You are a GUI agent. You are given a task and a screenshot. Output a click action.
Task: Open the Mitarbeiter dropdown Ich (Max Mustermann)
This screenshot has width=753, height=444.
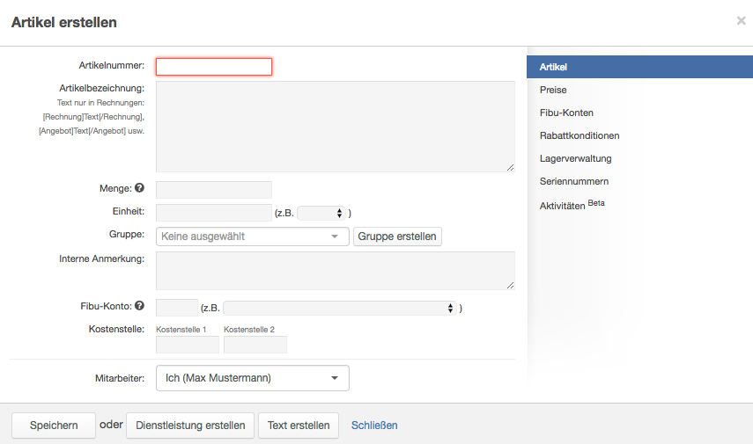253,378
